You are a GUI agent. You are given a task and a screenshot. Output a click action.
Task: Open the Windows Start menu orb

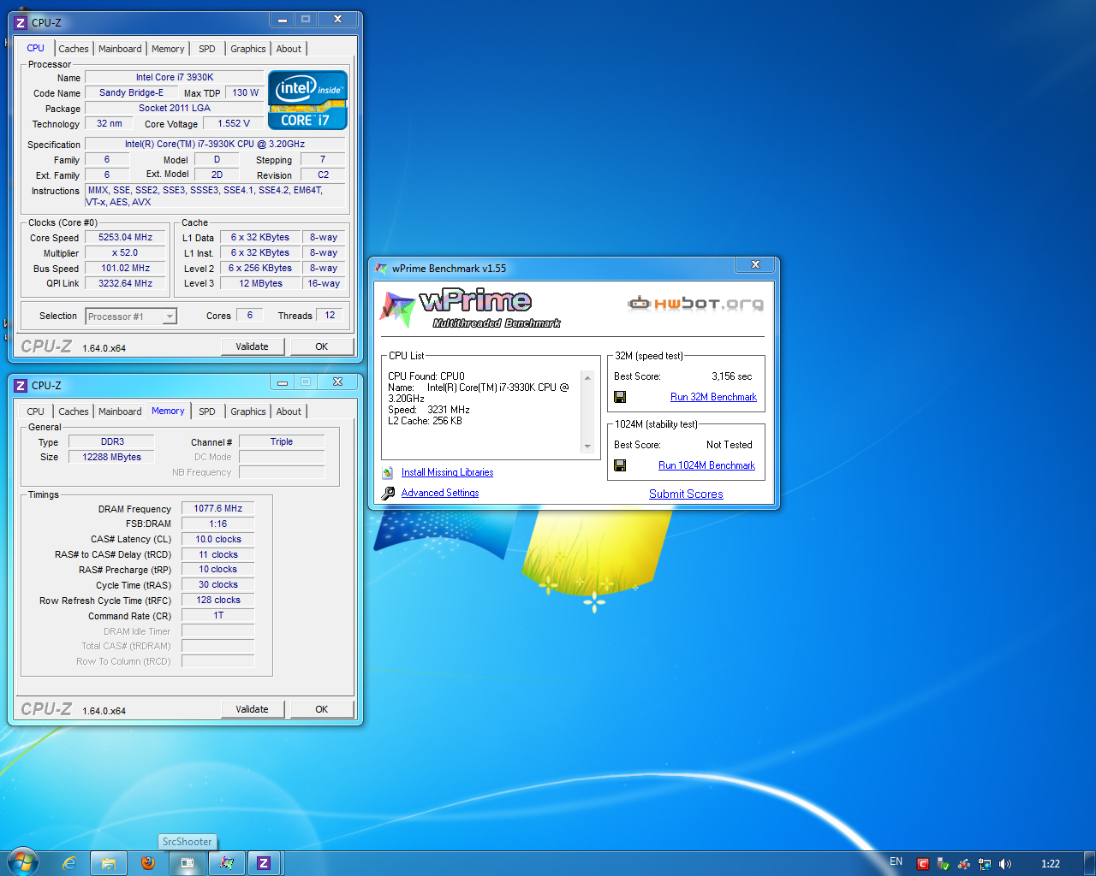22,862
